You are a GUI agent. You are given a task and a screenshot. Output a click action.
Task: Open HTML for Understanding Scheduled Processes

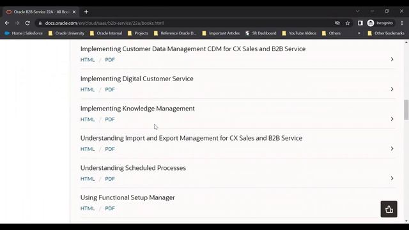88,179
